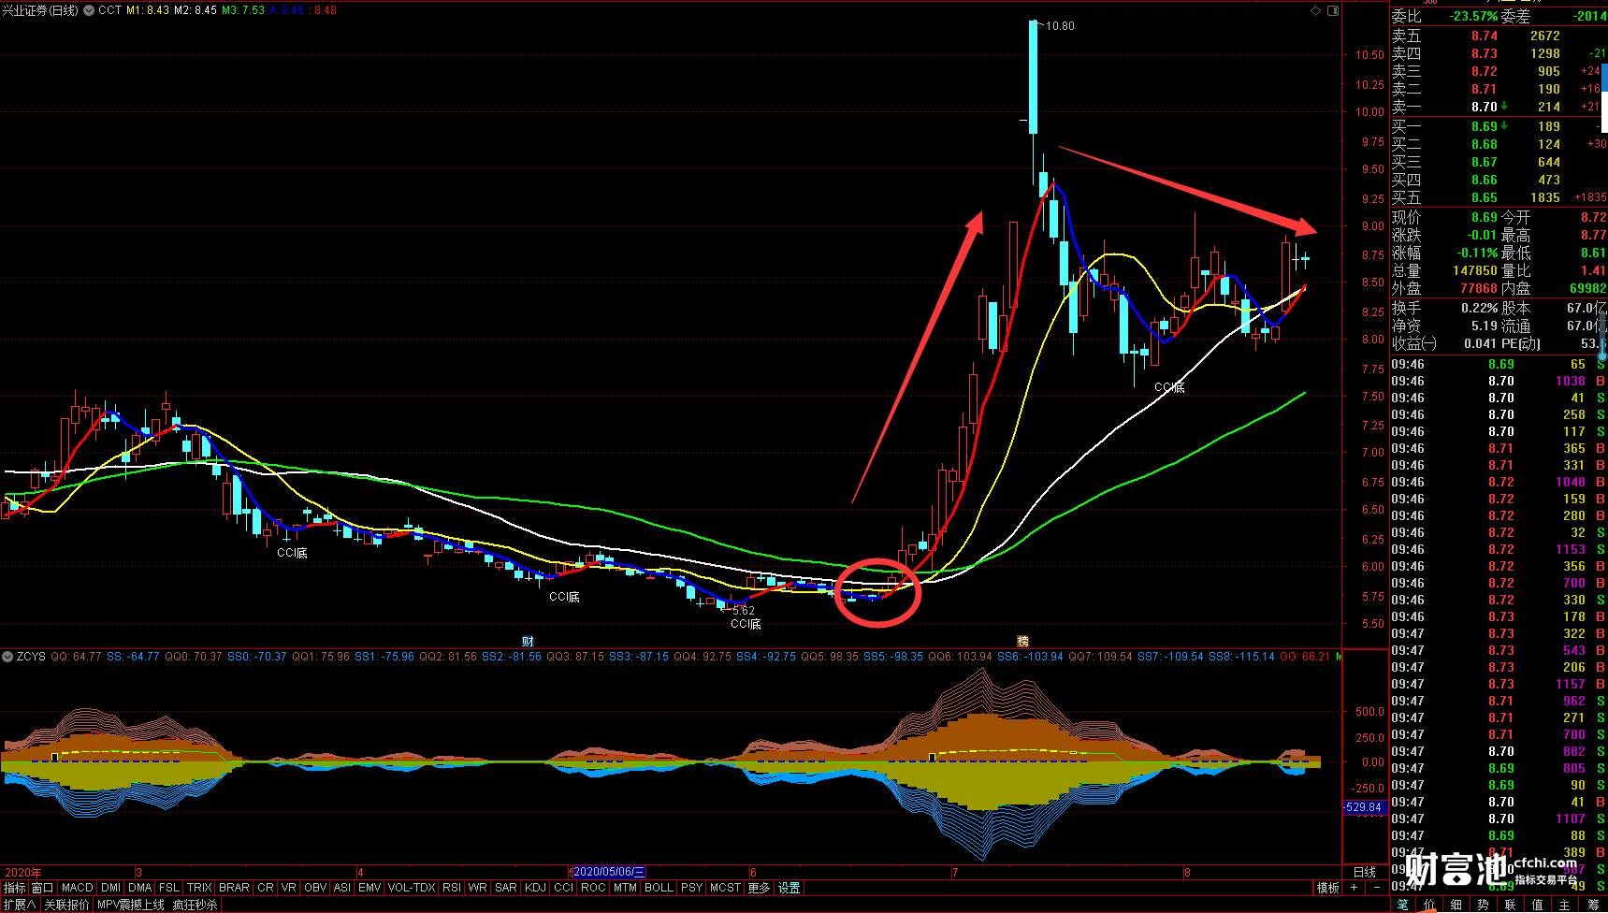Click the 买五 bid price 8.65

click(x=1485, y=197)
